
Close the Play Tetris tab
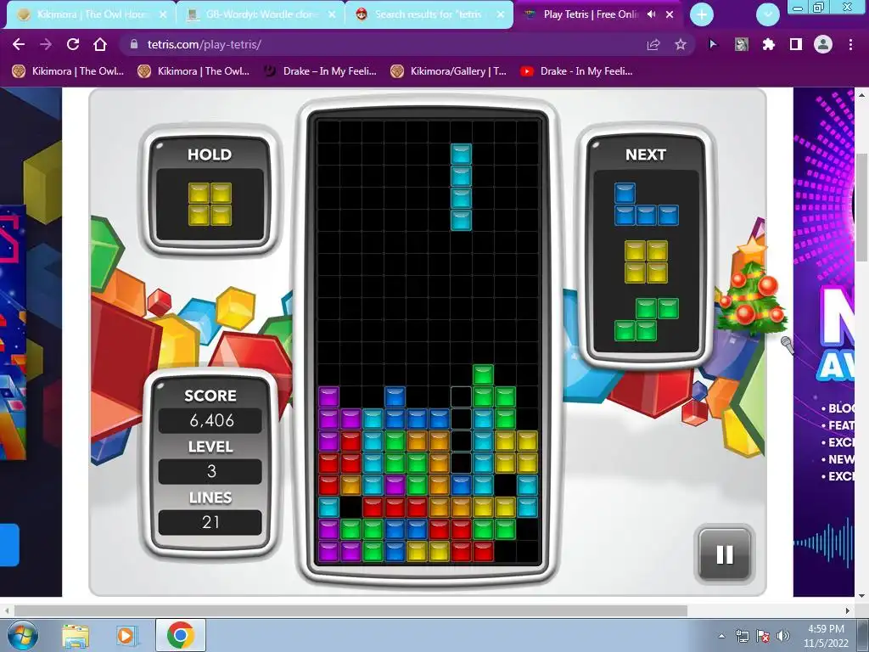(670, 14)
